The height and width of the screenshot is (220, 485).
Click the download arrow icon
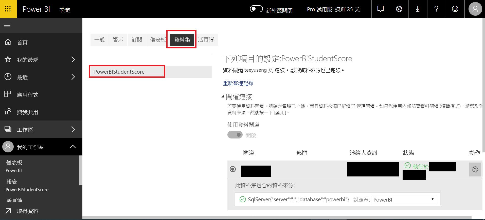point(418,9)
